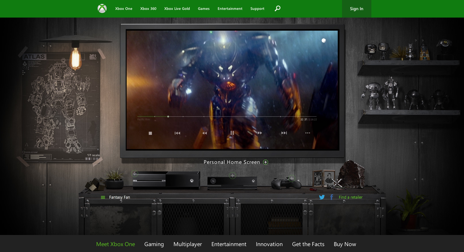Open the plus hotspot above Kinect sensor

pyautogui.click(x=232, y=176)
